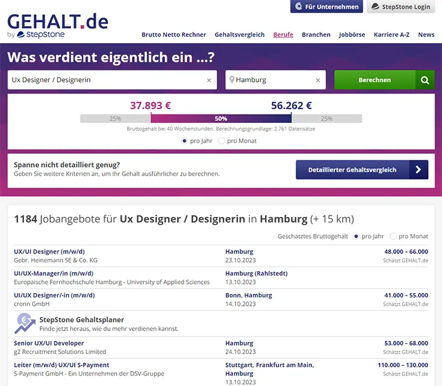Clear the Ux Designer job field
The width and height of the screenshot is (442, 386).
209,80
